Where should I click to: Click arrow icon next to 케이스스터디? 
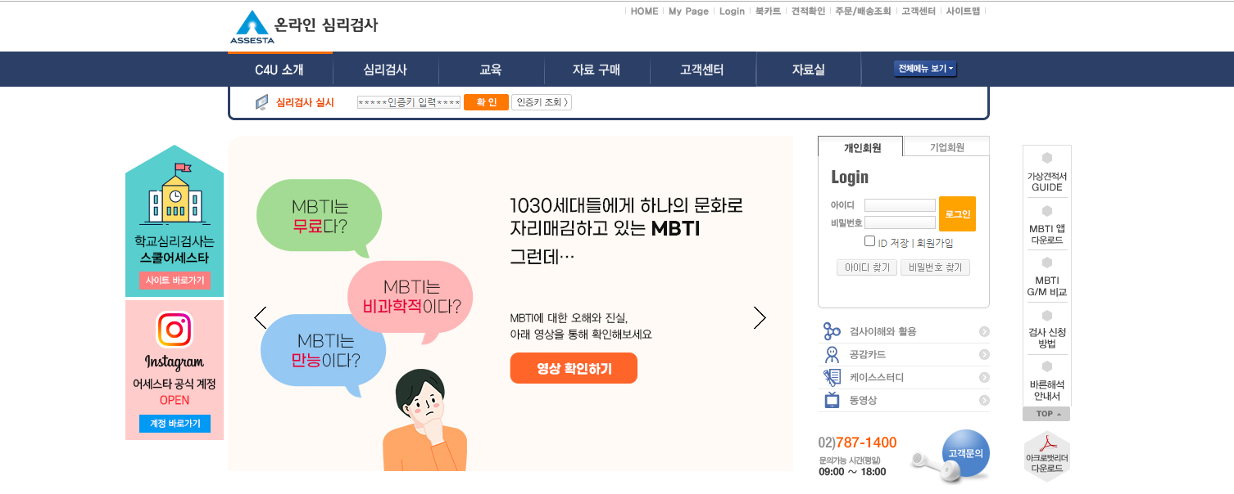pyautogui.click(x=984, y=377)
